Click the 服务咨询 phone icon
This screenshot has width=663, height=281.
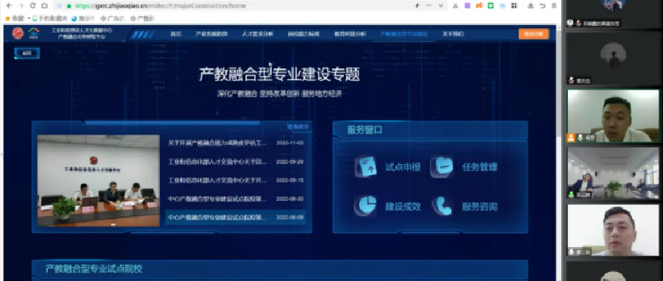tap(442, 206)
